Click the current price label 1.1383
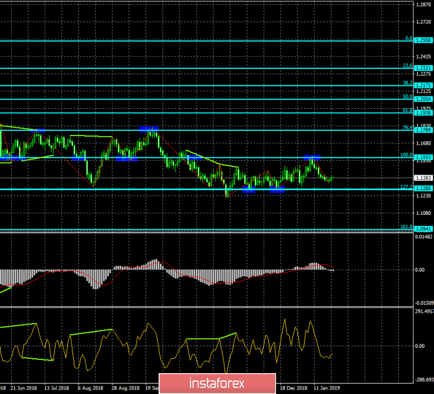 coord(423,178)
